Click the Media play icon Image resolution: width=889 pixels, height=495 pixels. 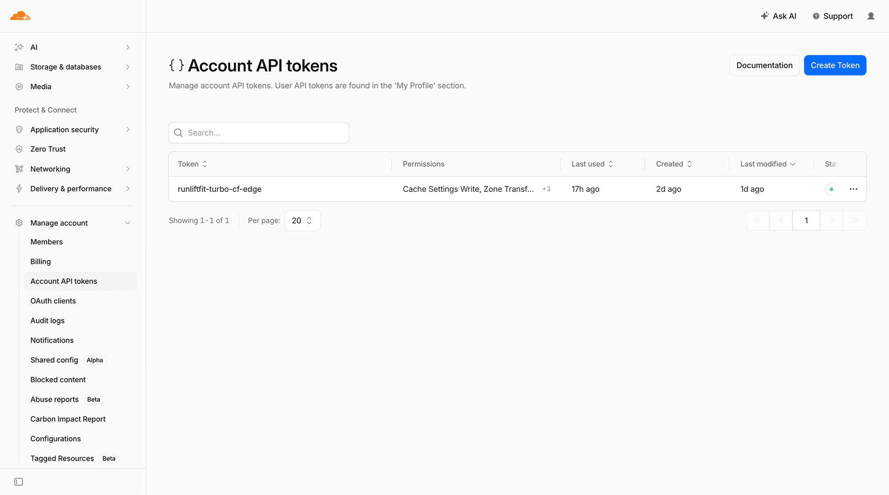pos(19,87)
